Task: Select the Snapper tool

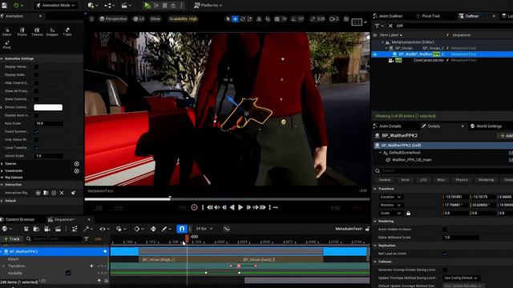Action: click(52, 32)
